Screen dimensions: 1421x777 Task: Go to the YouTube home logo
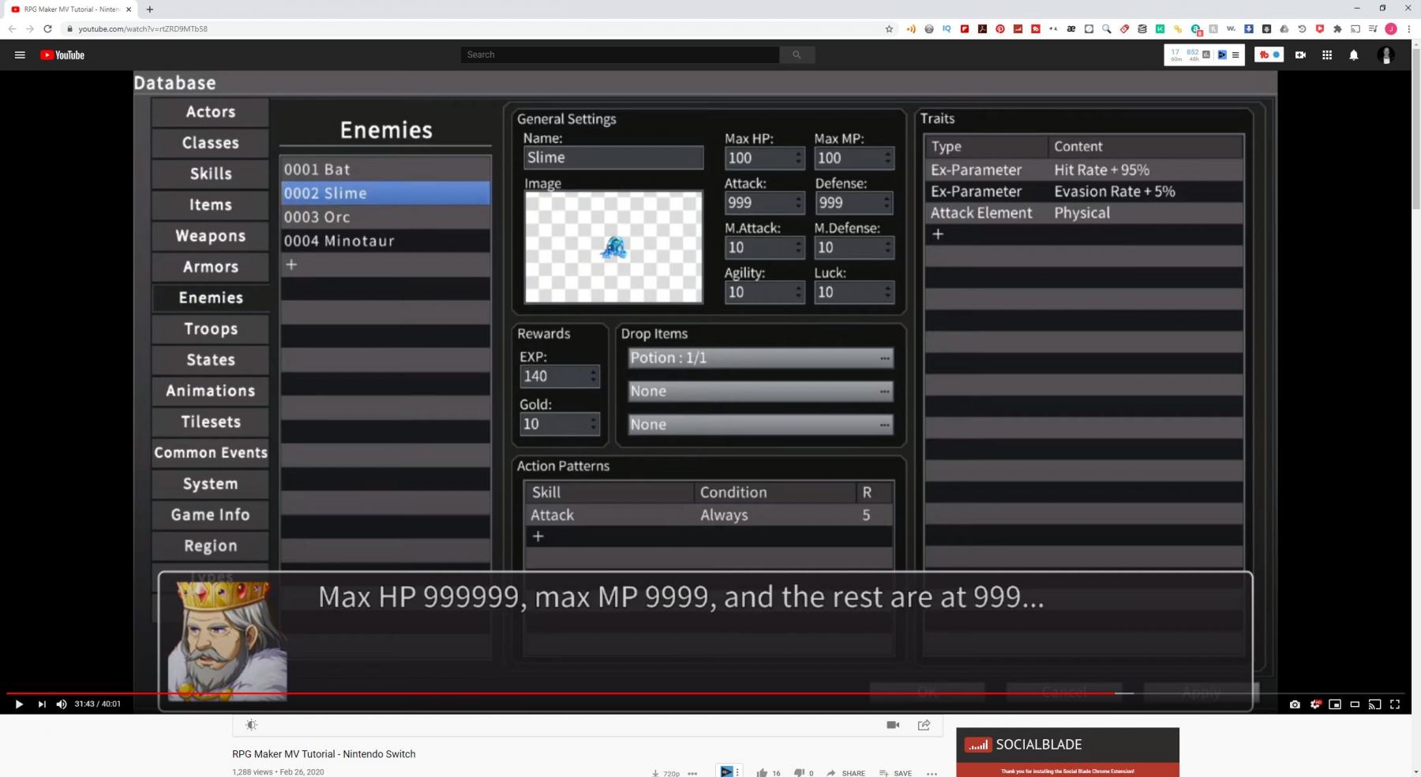[62, 55]
